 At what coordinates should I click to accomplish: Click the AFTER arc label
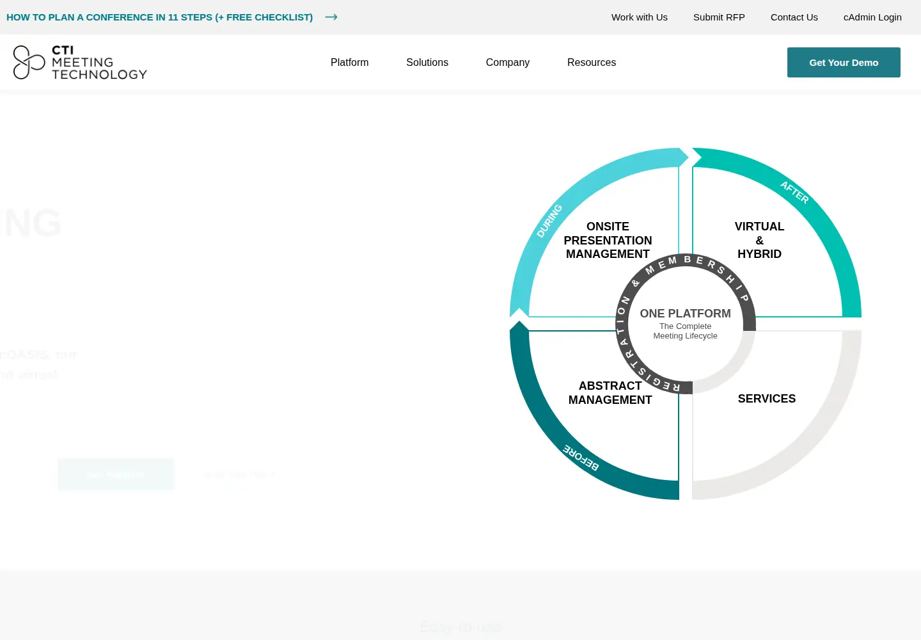click(x=794, y=192)
